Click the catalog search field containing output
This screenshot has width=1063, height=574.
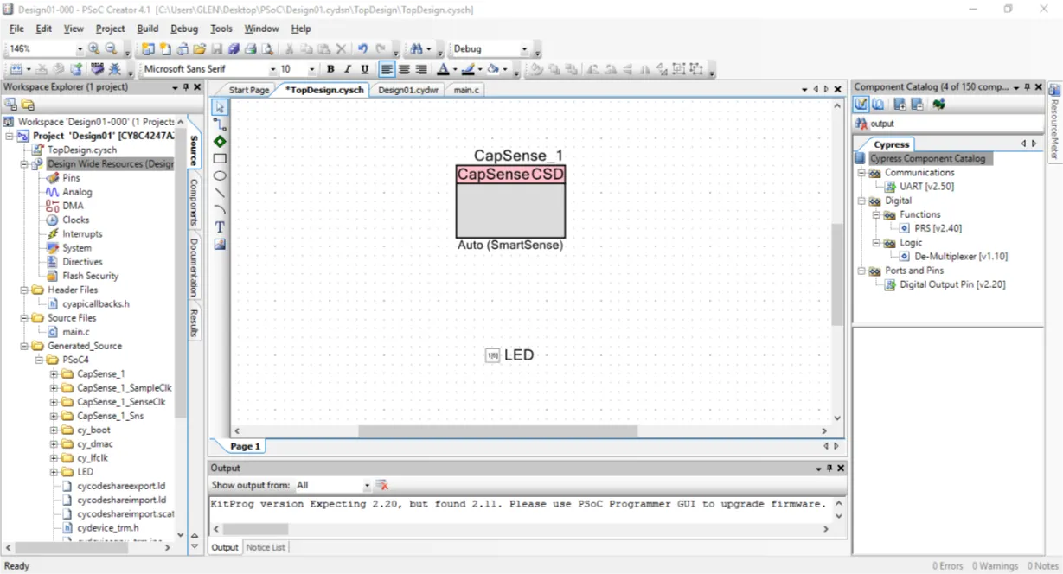coord(943,124)
